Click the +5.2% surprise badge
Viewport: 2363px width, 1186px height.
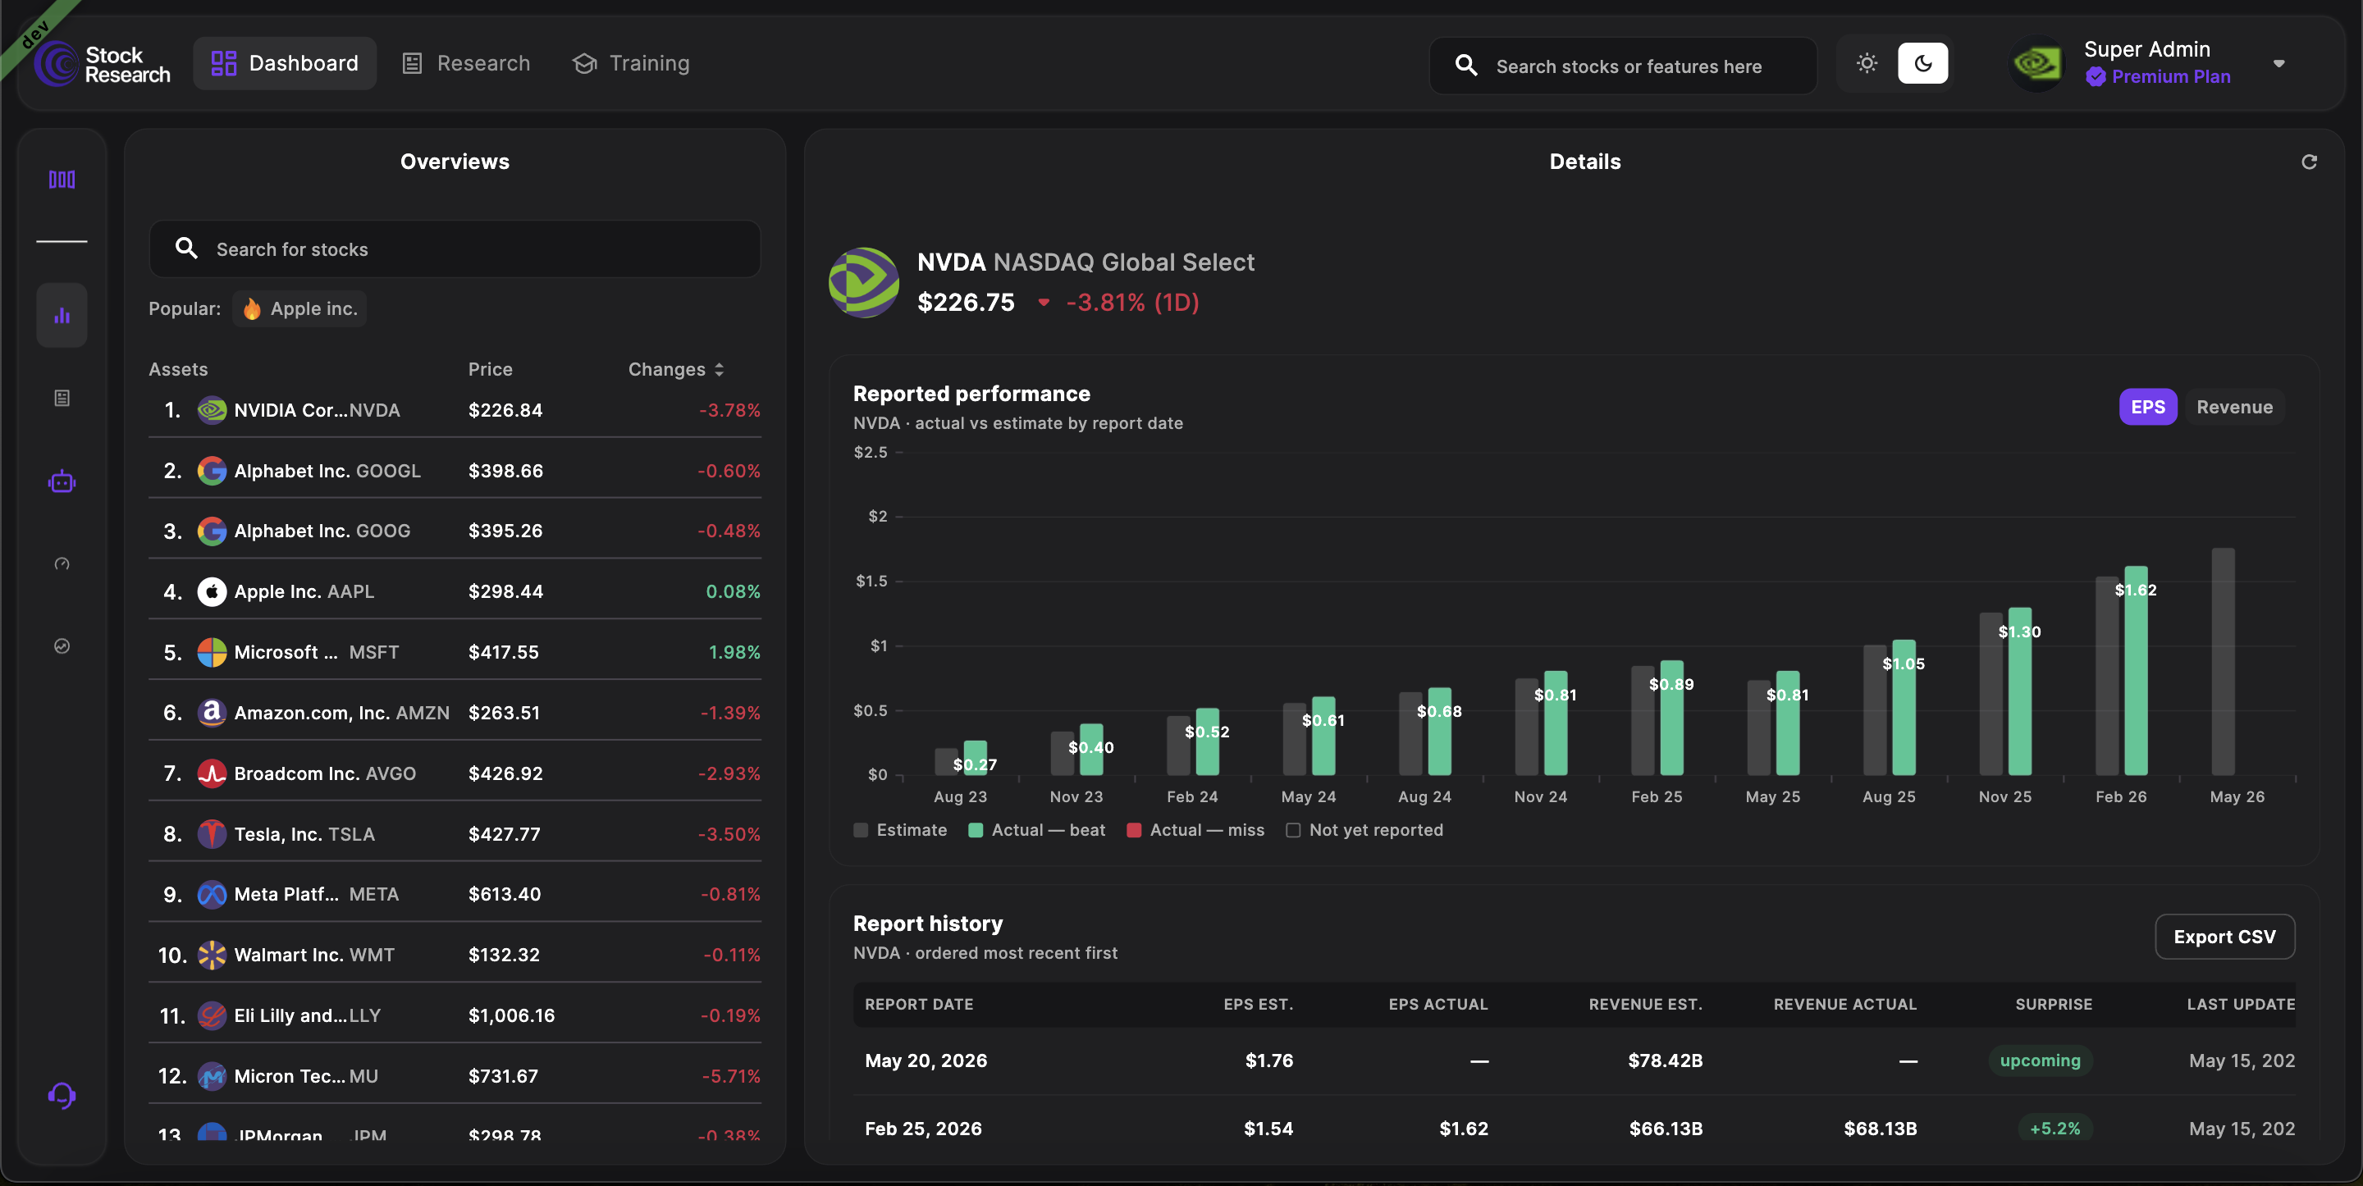[2054, 1129]
